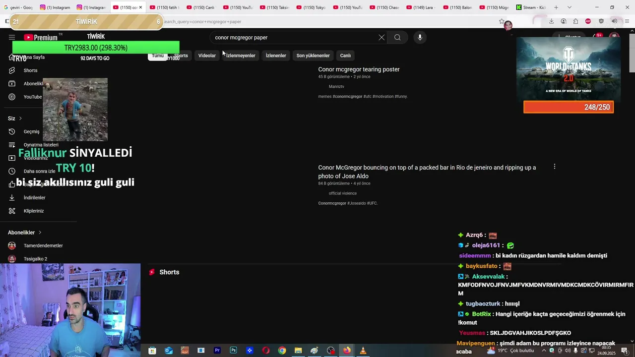Select the Son yüklenenler filter chip
Image resolution: width=635 pixels, height=357 pixels.
[313, 56]
